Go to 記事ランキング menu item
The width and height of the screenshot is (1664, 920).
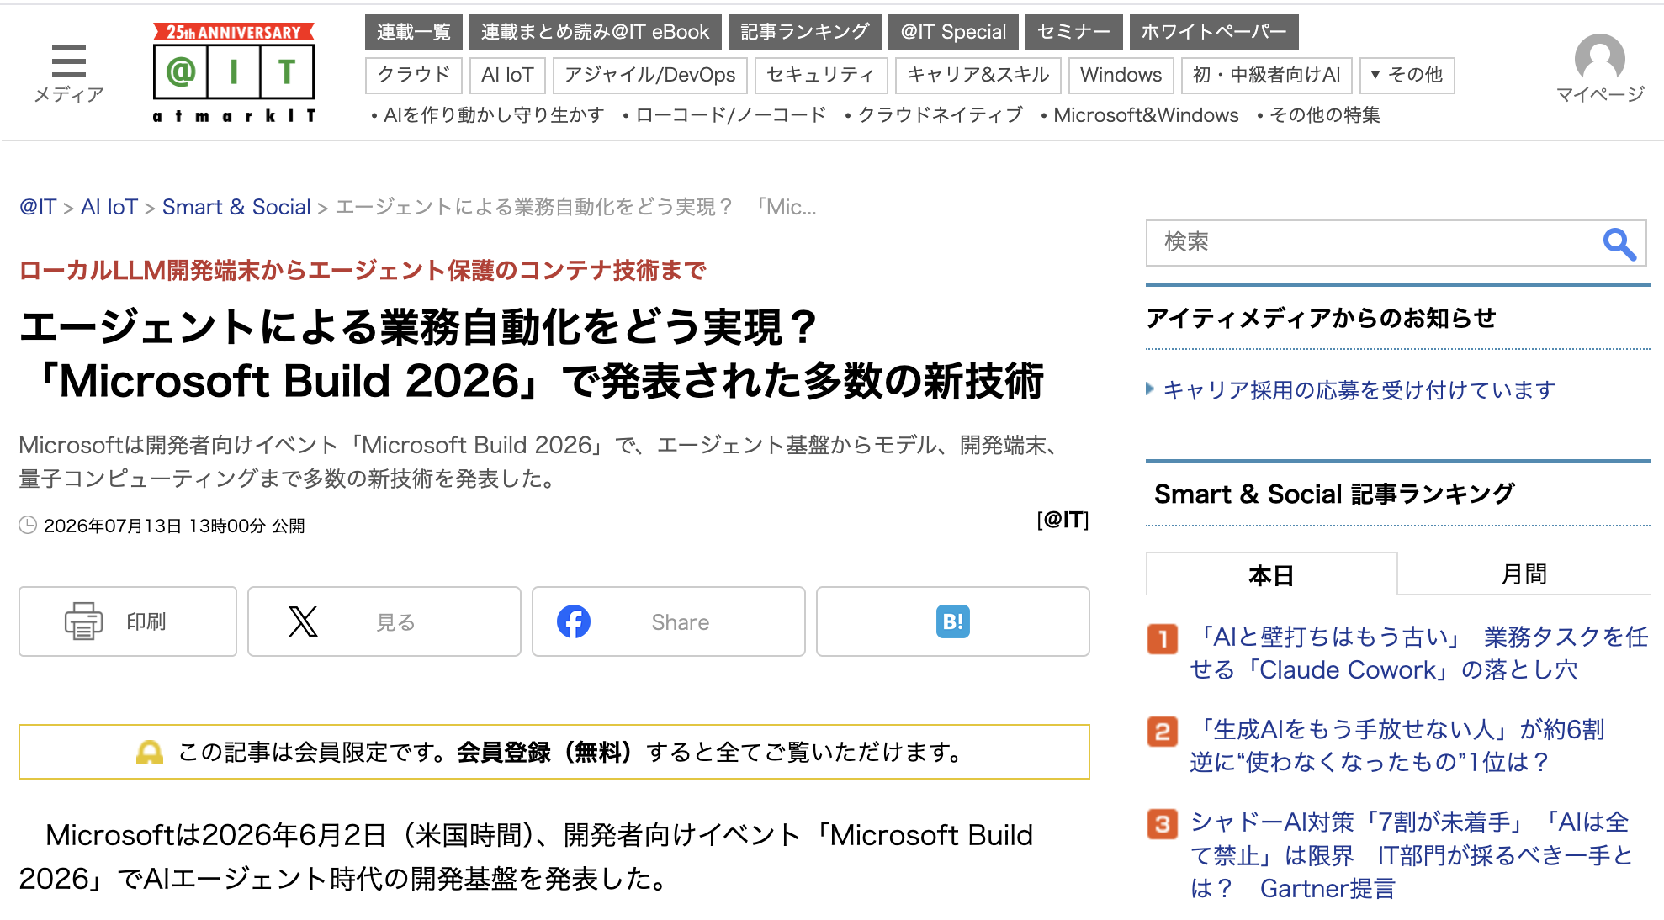[805, 32]
